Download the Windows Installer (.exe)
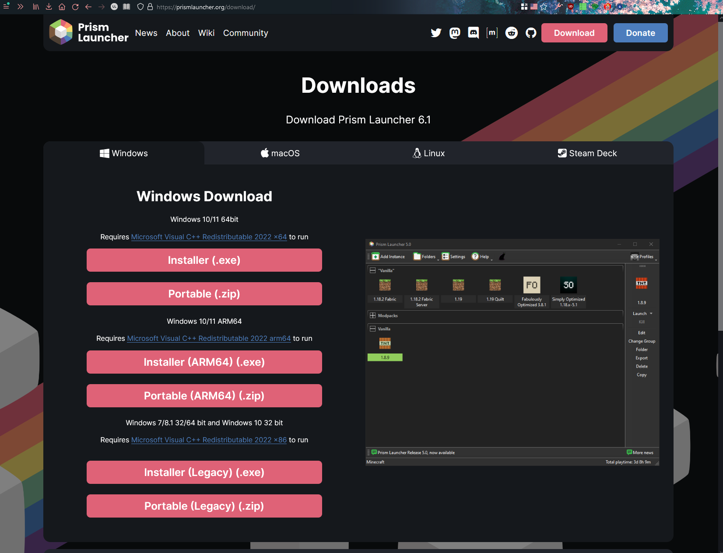This screenshot has height=553, width=723. pos(204,260)
